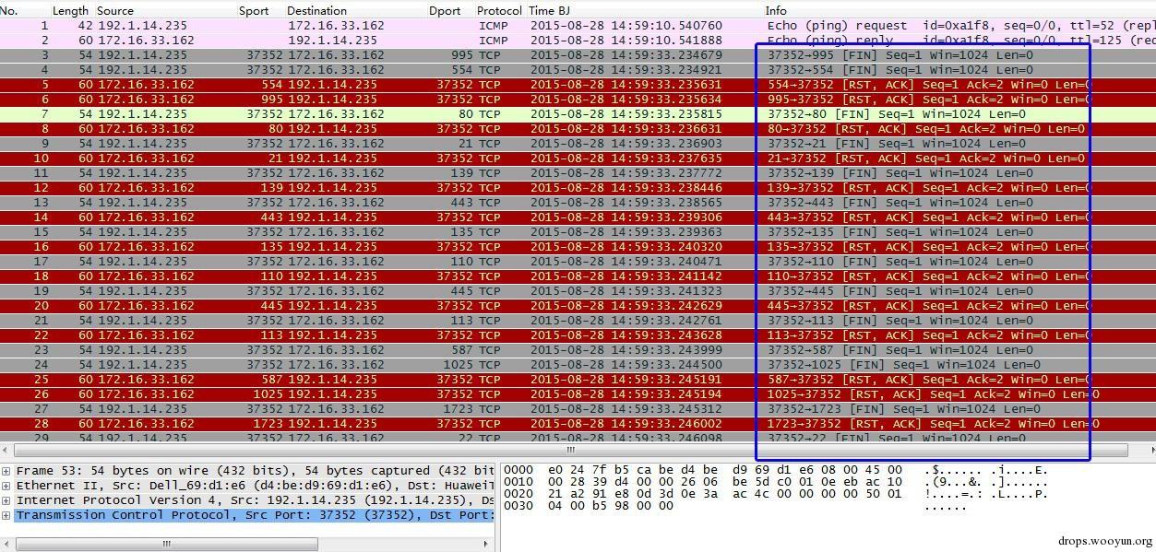The width and height of the screenshot is (1156, 552).
Task: Select packet 1 ICMP echo request row
Action: pos(369,26)
